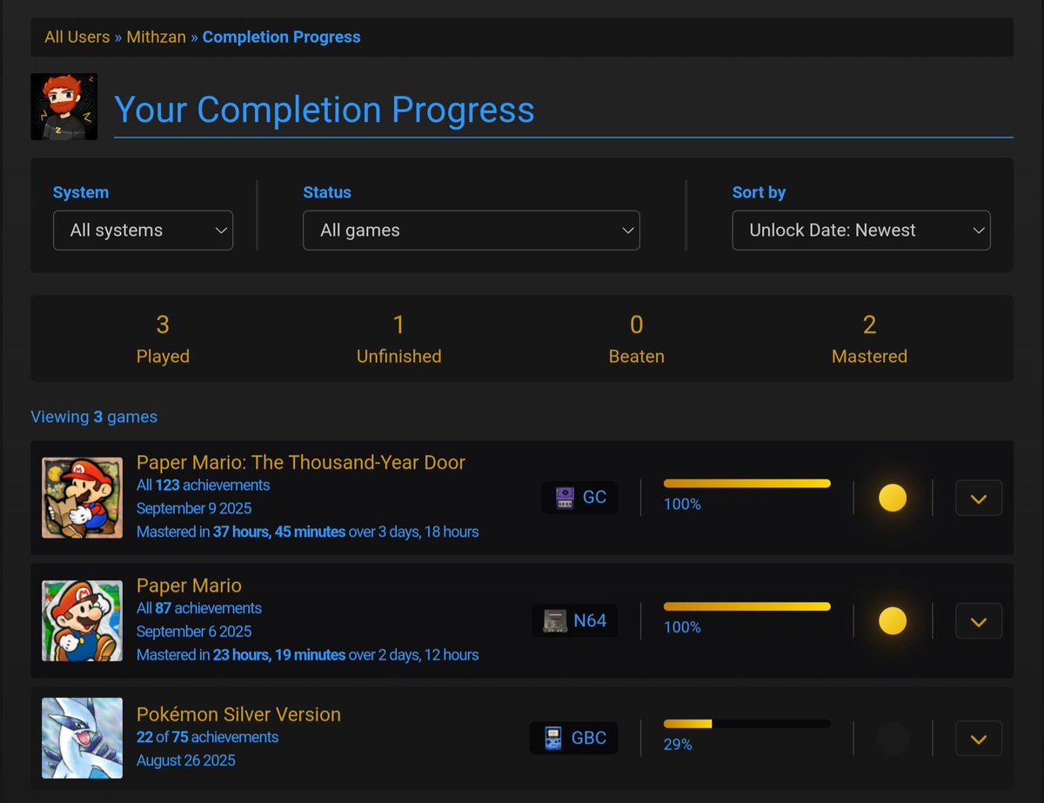This screenshot has width=1044, height=803.
Task: Expand the Thousand-Year Door row details
Action: tap(979, 498)
